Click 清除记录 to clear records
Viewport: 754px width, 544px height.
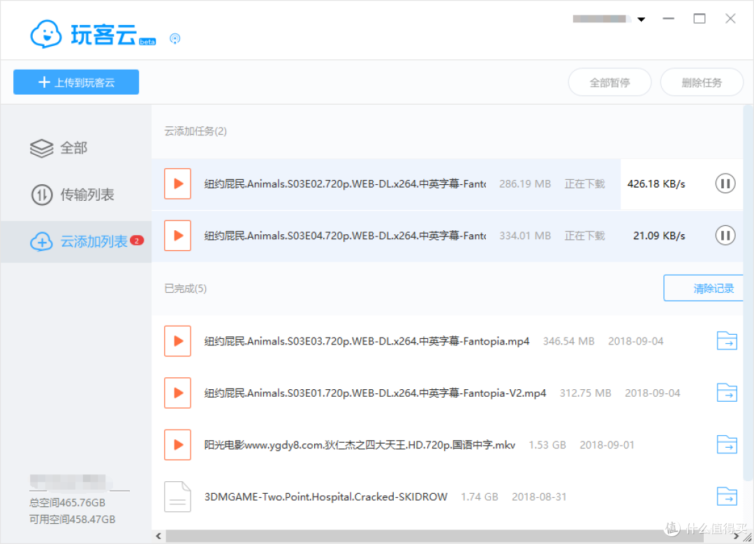pos(704,288)
